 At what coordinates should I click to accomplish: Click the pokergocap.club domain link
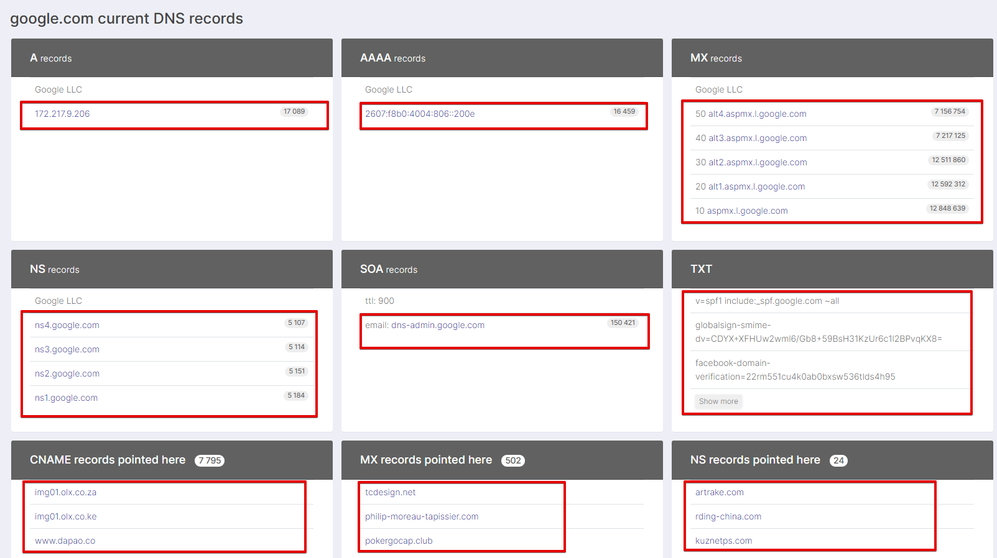pyautogui.click(x=399, y=541)
